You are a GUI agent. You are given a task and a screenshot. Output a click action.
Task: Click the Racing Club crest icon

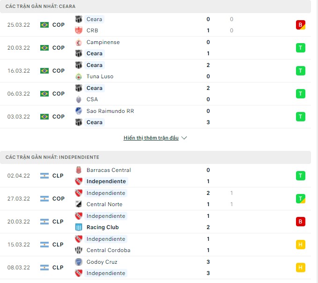[x=79, y=227]
